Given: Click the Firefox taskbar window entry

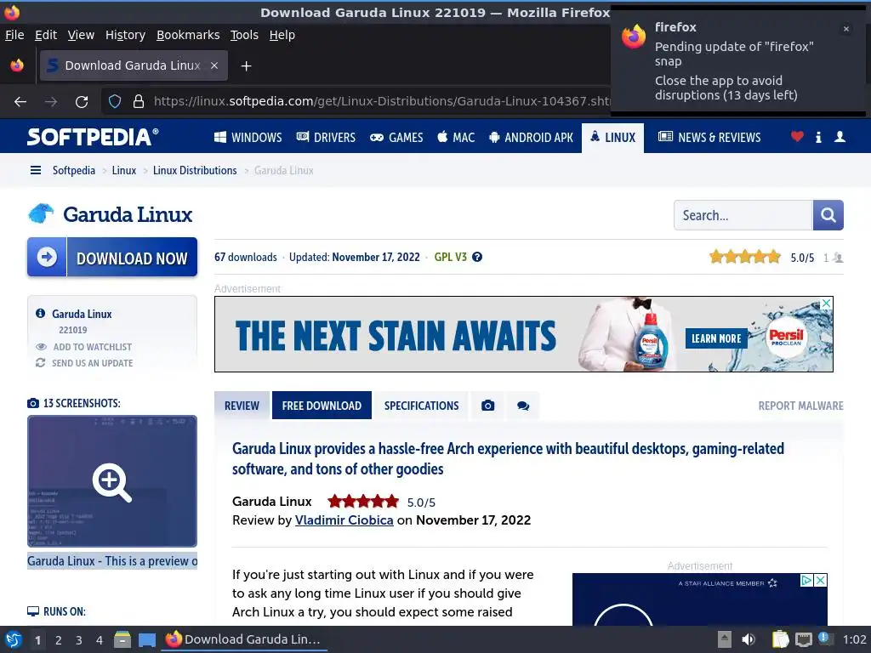Looking at the screenshot, I should point(244,639).
